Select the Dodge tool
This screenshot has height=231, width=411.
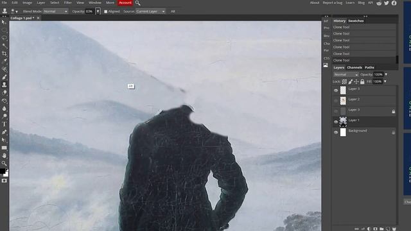tap(4, 116)
